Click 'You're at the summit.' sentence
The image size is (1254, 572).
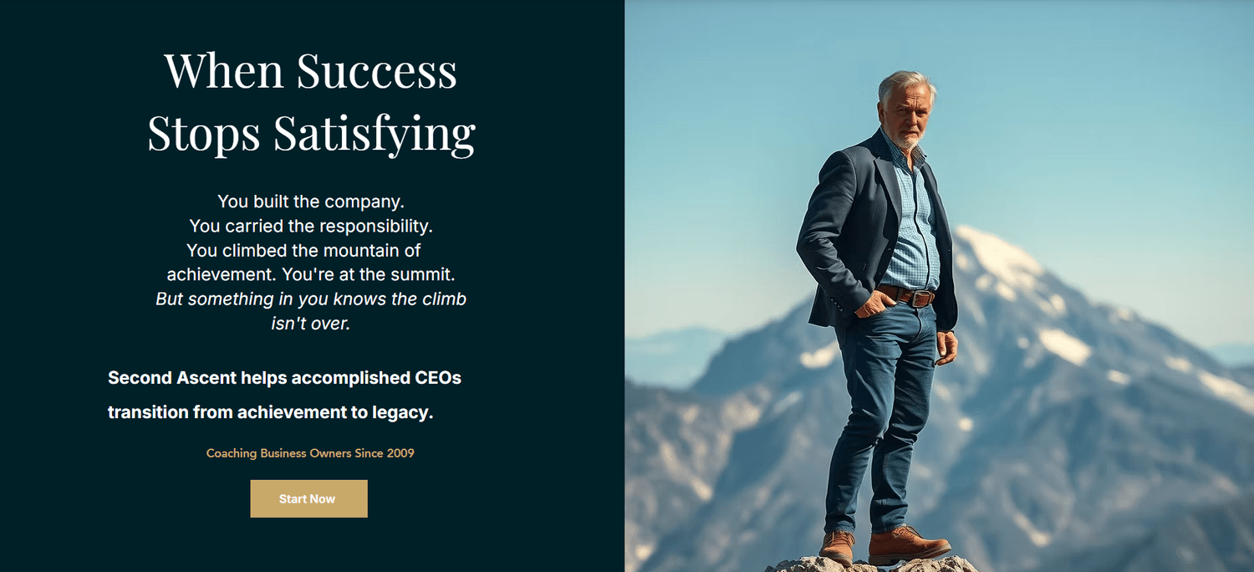point(368,274)
